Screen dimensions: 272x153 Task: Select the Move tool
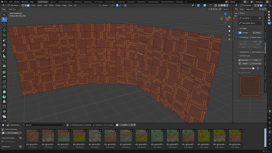pos(4,30)
